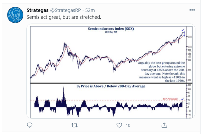Reply to the Strategas tweet
This screenshot has height=134, width=203.
pyautogui.click(x=30, y=125)
